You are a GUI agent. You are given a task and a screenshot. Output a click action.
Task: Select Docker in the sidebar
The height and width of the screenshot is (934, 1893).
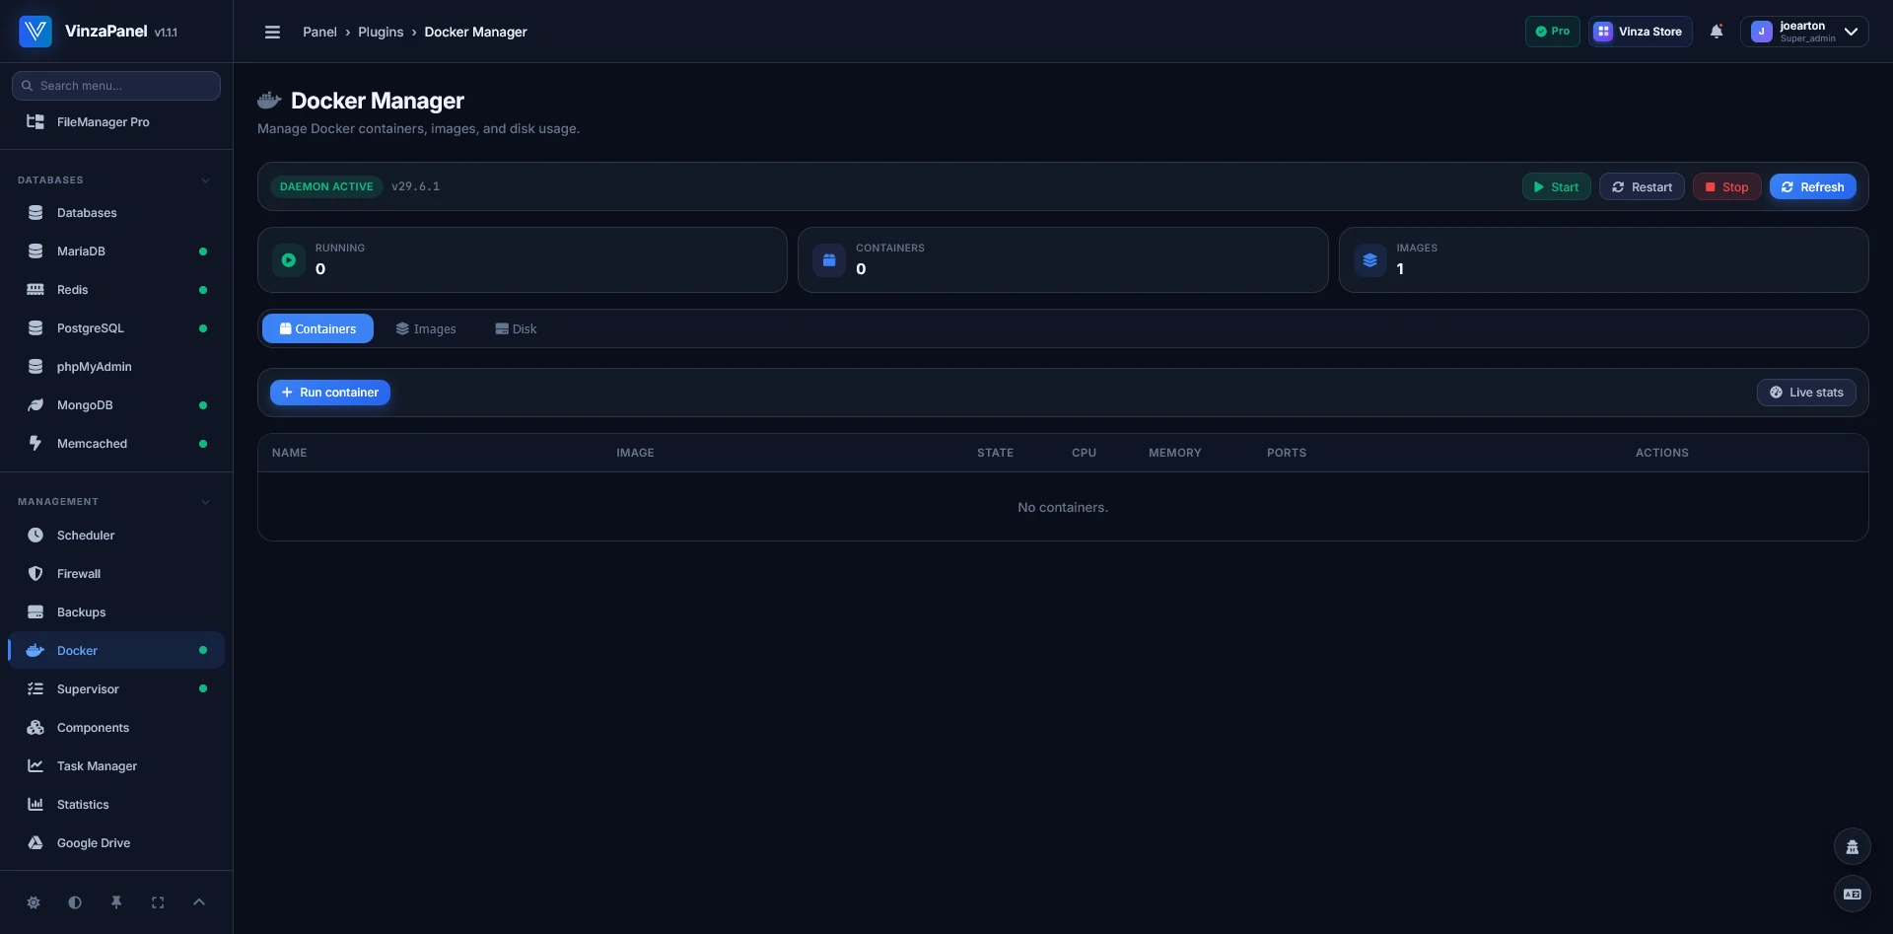tap(116, 651)
